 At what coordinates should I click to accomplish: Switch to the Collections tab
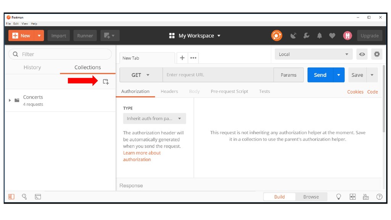pos(87,67)
